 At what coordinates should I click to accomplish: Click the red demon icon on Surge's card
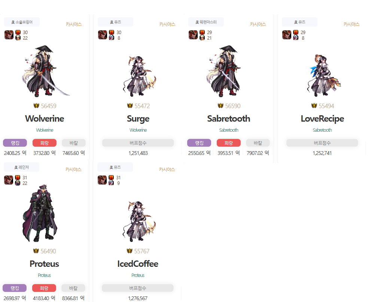(103, 35)
